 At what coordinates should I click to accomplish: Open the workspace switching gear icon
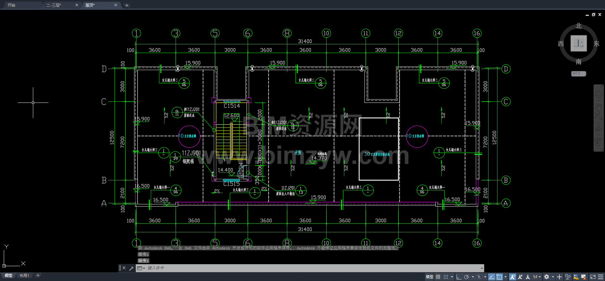tap(546, 277)
